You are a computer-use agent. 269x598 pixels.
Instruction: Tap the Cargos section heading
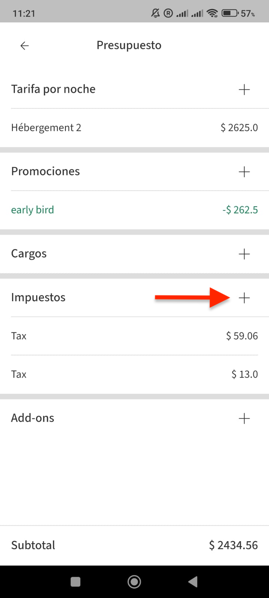(29, 254)
